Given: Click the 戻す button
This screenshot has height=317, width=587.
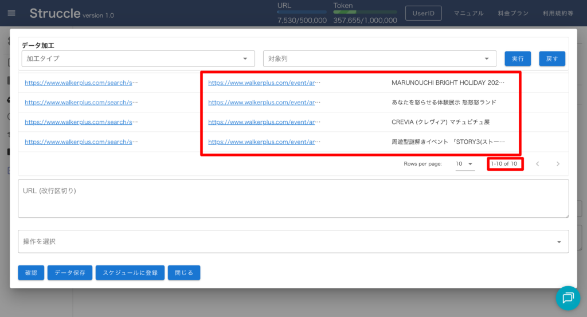Looking at the screenshot, I should [x=551, y=58].
